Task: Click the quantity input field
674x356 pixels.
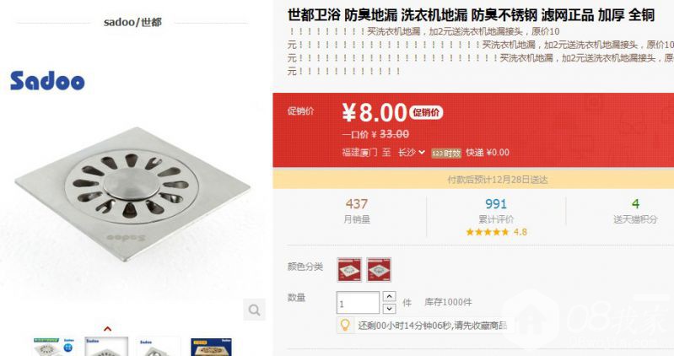Action: pyautogui.click(x=358, y=303)
